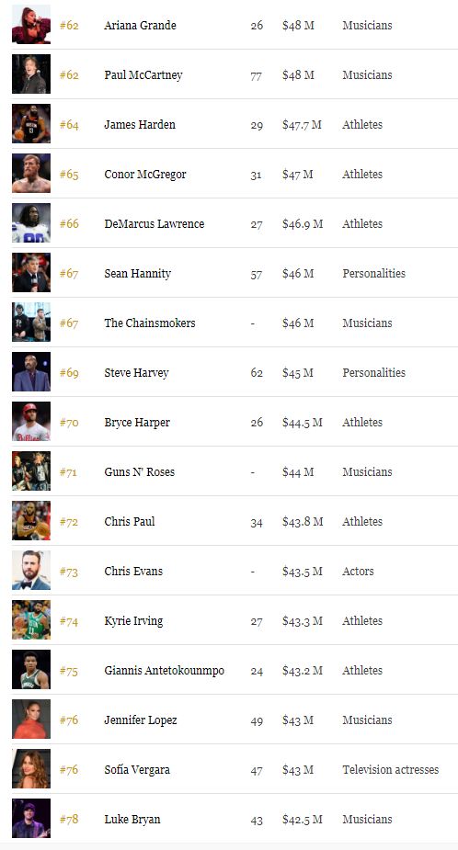Click Sofía Vergara's photo thumbnail
This screenshot has width=458, height=850.
31,769
